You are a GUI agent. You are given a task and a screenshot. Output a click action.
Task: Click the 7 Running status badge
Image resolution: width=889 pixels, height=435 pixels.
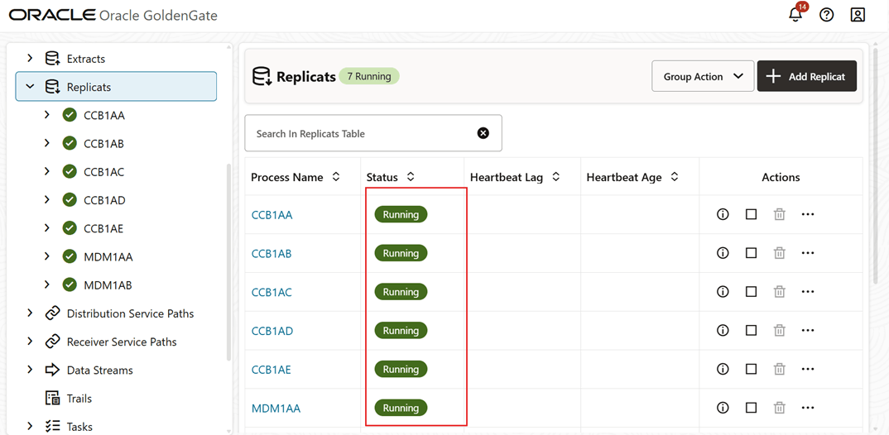(x=369, y=76)
